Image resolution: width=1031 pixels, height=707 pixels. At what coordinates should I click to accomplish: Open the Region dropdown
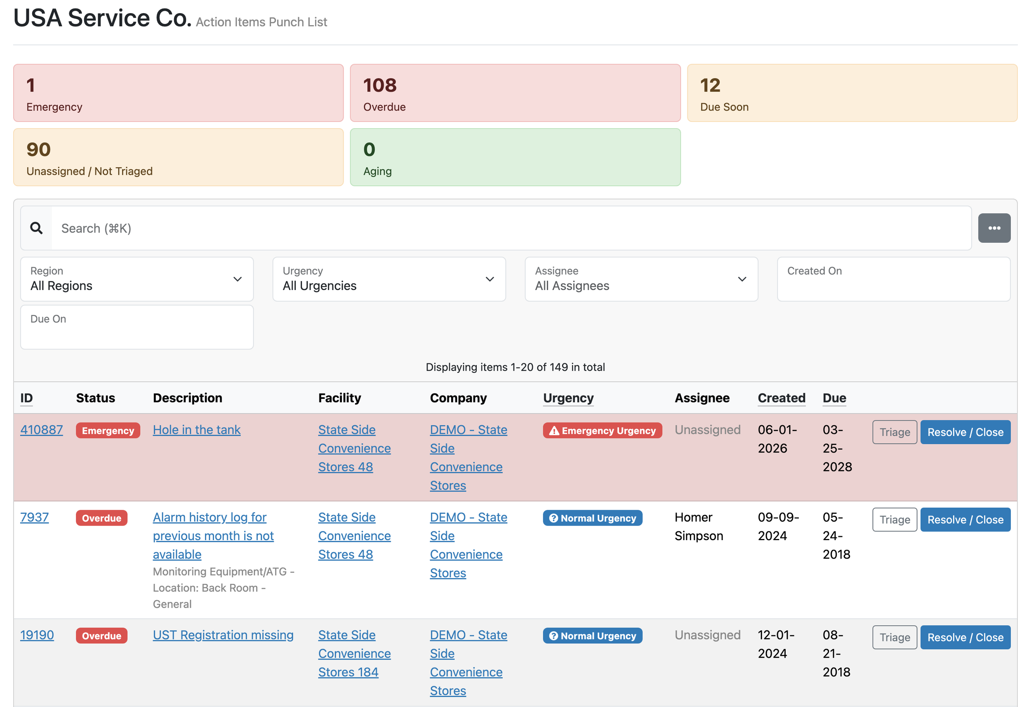(x=137, y=279)
